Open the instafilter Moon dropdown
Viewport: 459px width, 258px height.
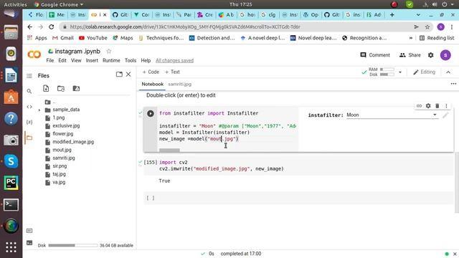tap(392, 115)
